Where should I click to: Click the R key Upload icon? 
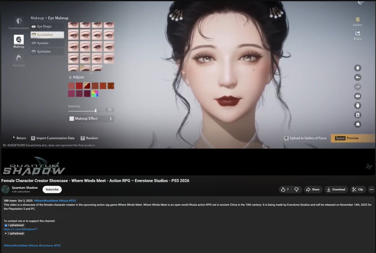pos(286,138)
